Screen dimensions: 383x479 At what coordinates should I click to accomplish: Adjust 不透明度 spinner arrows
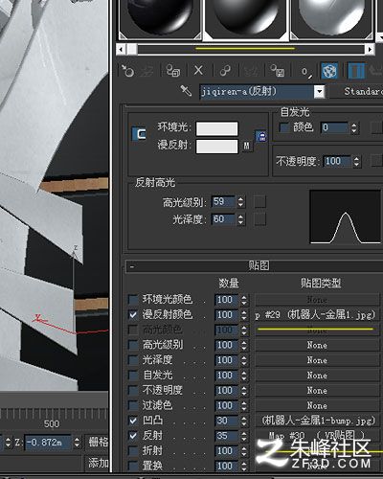(356, 161)
